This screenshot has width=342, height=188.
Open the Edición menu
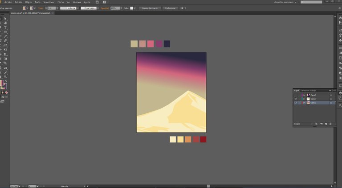(19, 2)
